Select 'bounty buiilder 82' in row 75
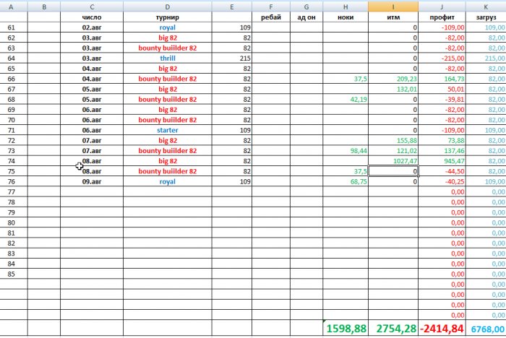 [167, 171]
